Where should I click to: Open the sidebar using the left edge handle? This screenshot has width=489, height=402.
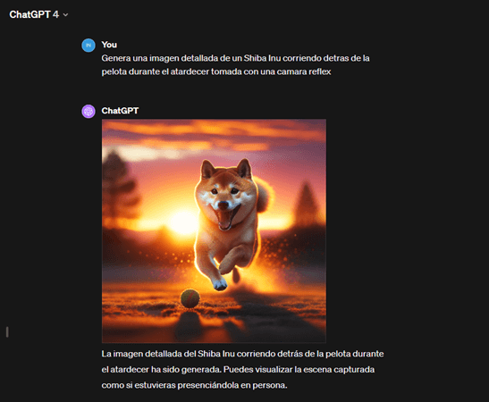click(7, 332)
